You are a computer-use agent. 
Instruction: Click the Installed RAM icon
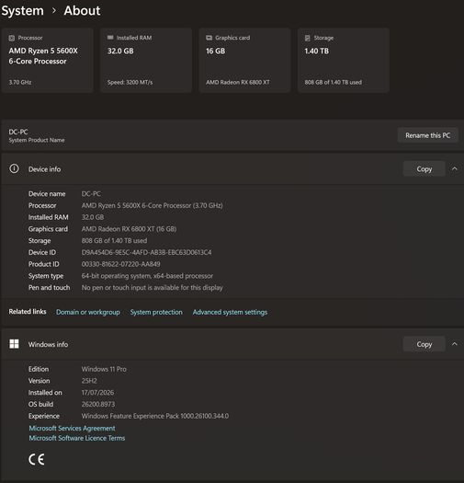(110, 38)
